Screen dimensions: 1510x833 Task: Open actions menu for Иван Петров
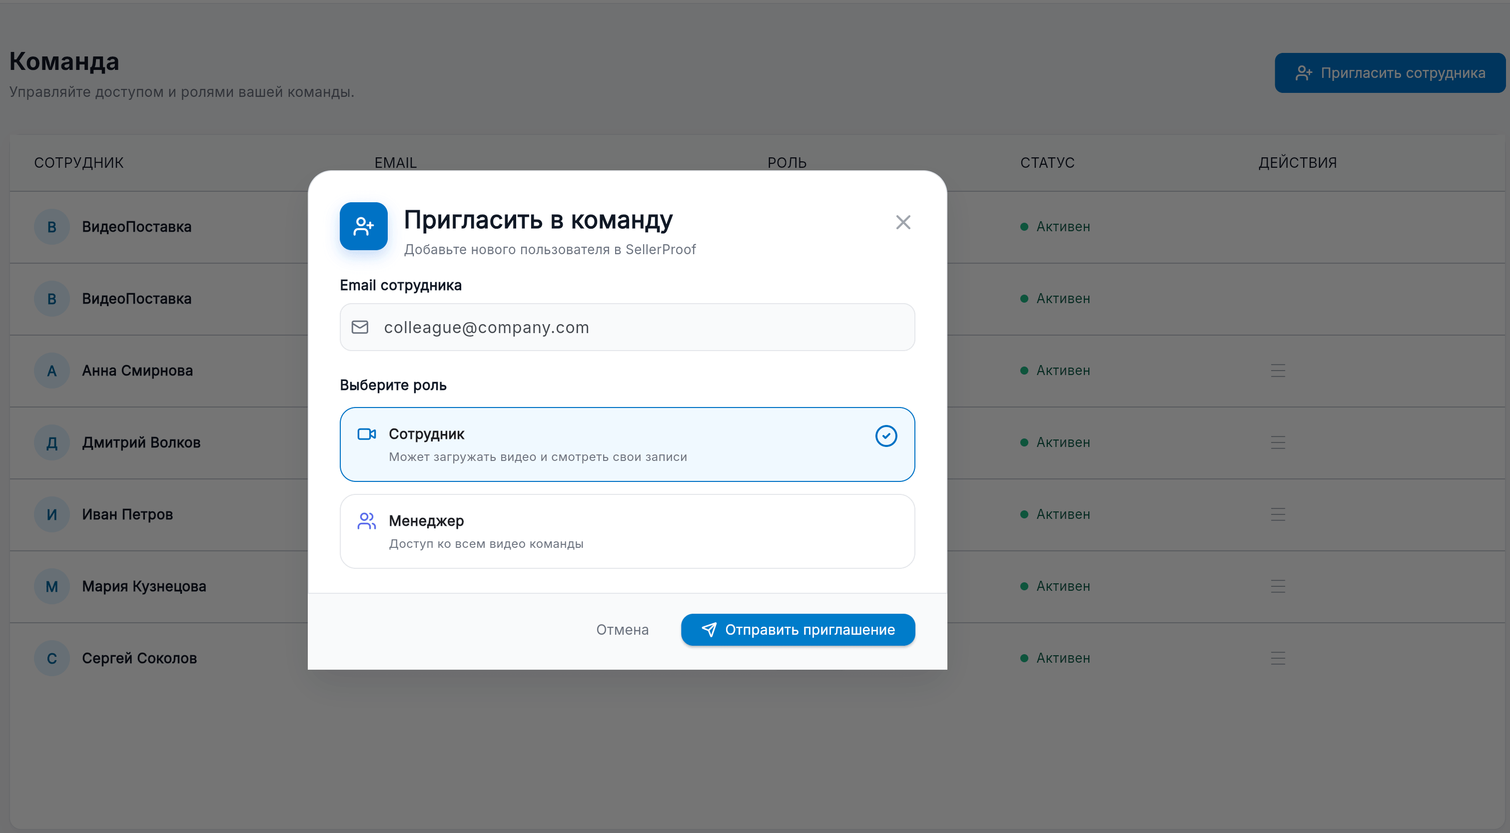[x=1278, y=514]
